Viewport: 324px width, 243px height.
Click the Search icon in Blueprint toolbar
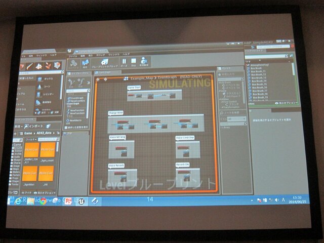pyautogui.click(x=85, y=63)
